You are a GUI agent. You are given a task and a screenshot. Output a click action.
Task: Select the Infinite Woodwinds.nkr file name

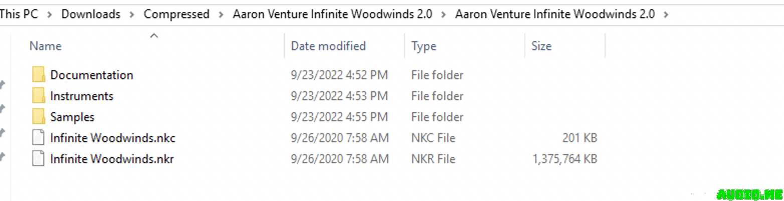[112, 159]
